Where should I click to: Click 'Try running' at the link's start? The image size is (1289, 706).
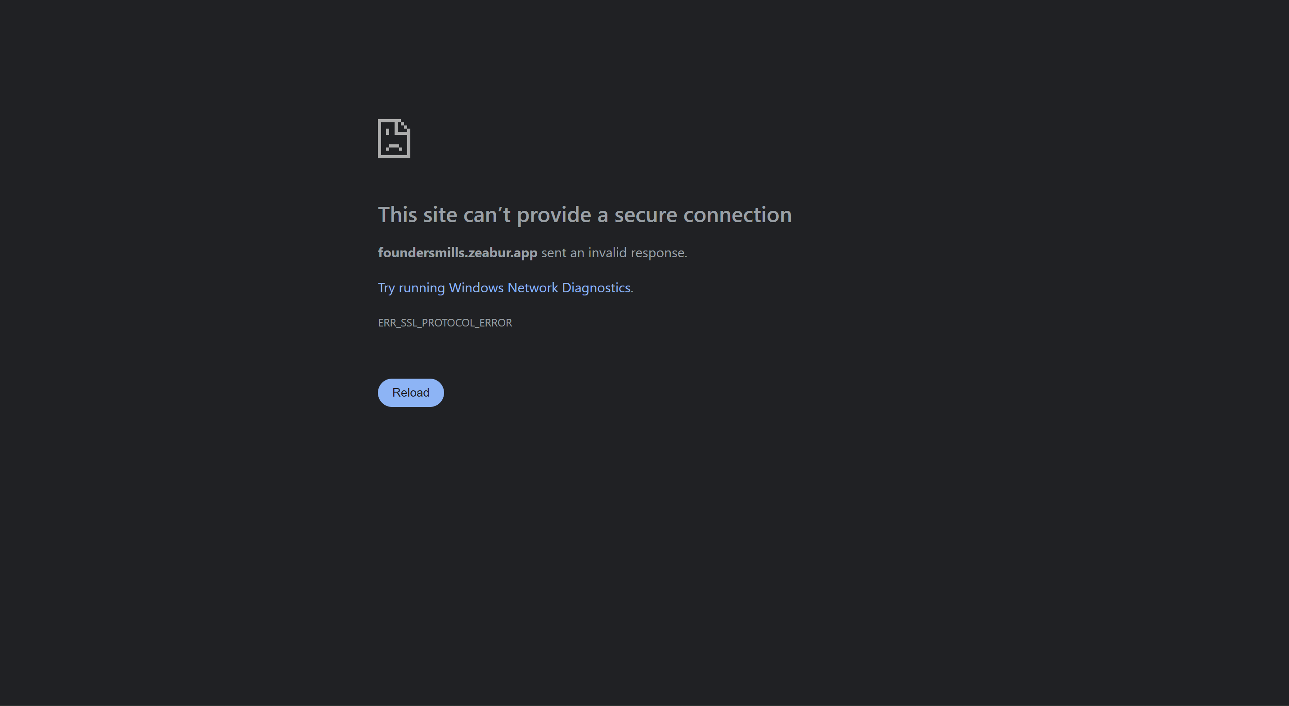(x=411, y=287)
